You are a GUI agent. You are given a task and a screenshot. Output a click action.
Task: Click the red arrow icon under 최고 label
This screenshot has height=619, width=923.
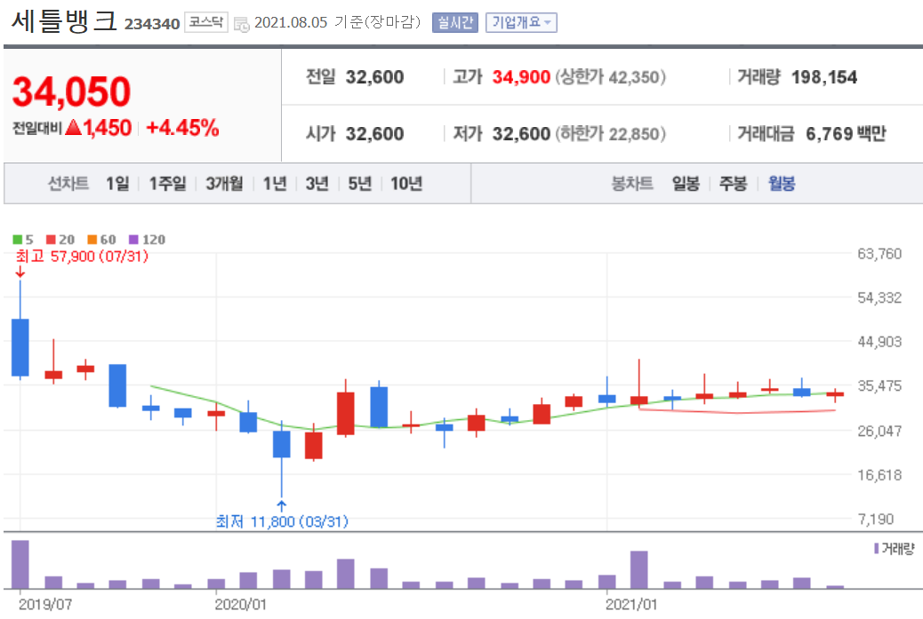click(20, 272)
